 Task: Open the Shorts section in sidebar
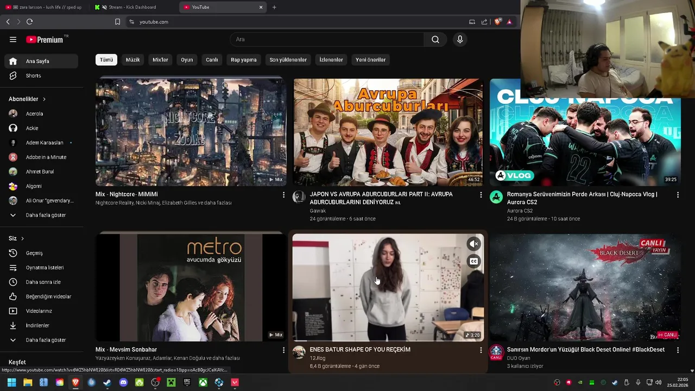click(x=41, y=75)
